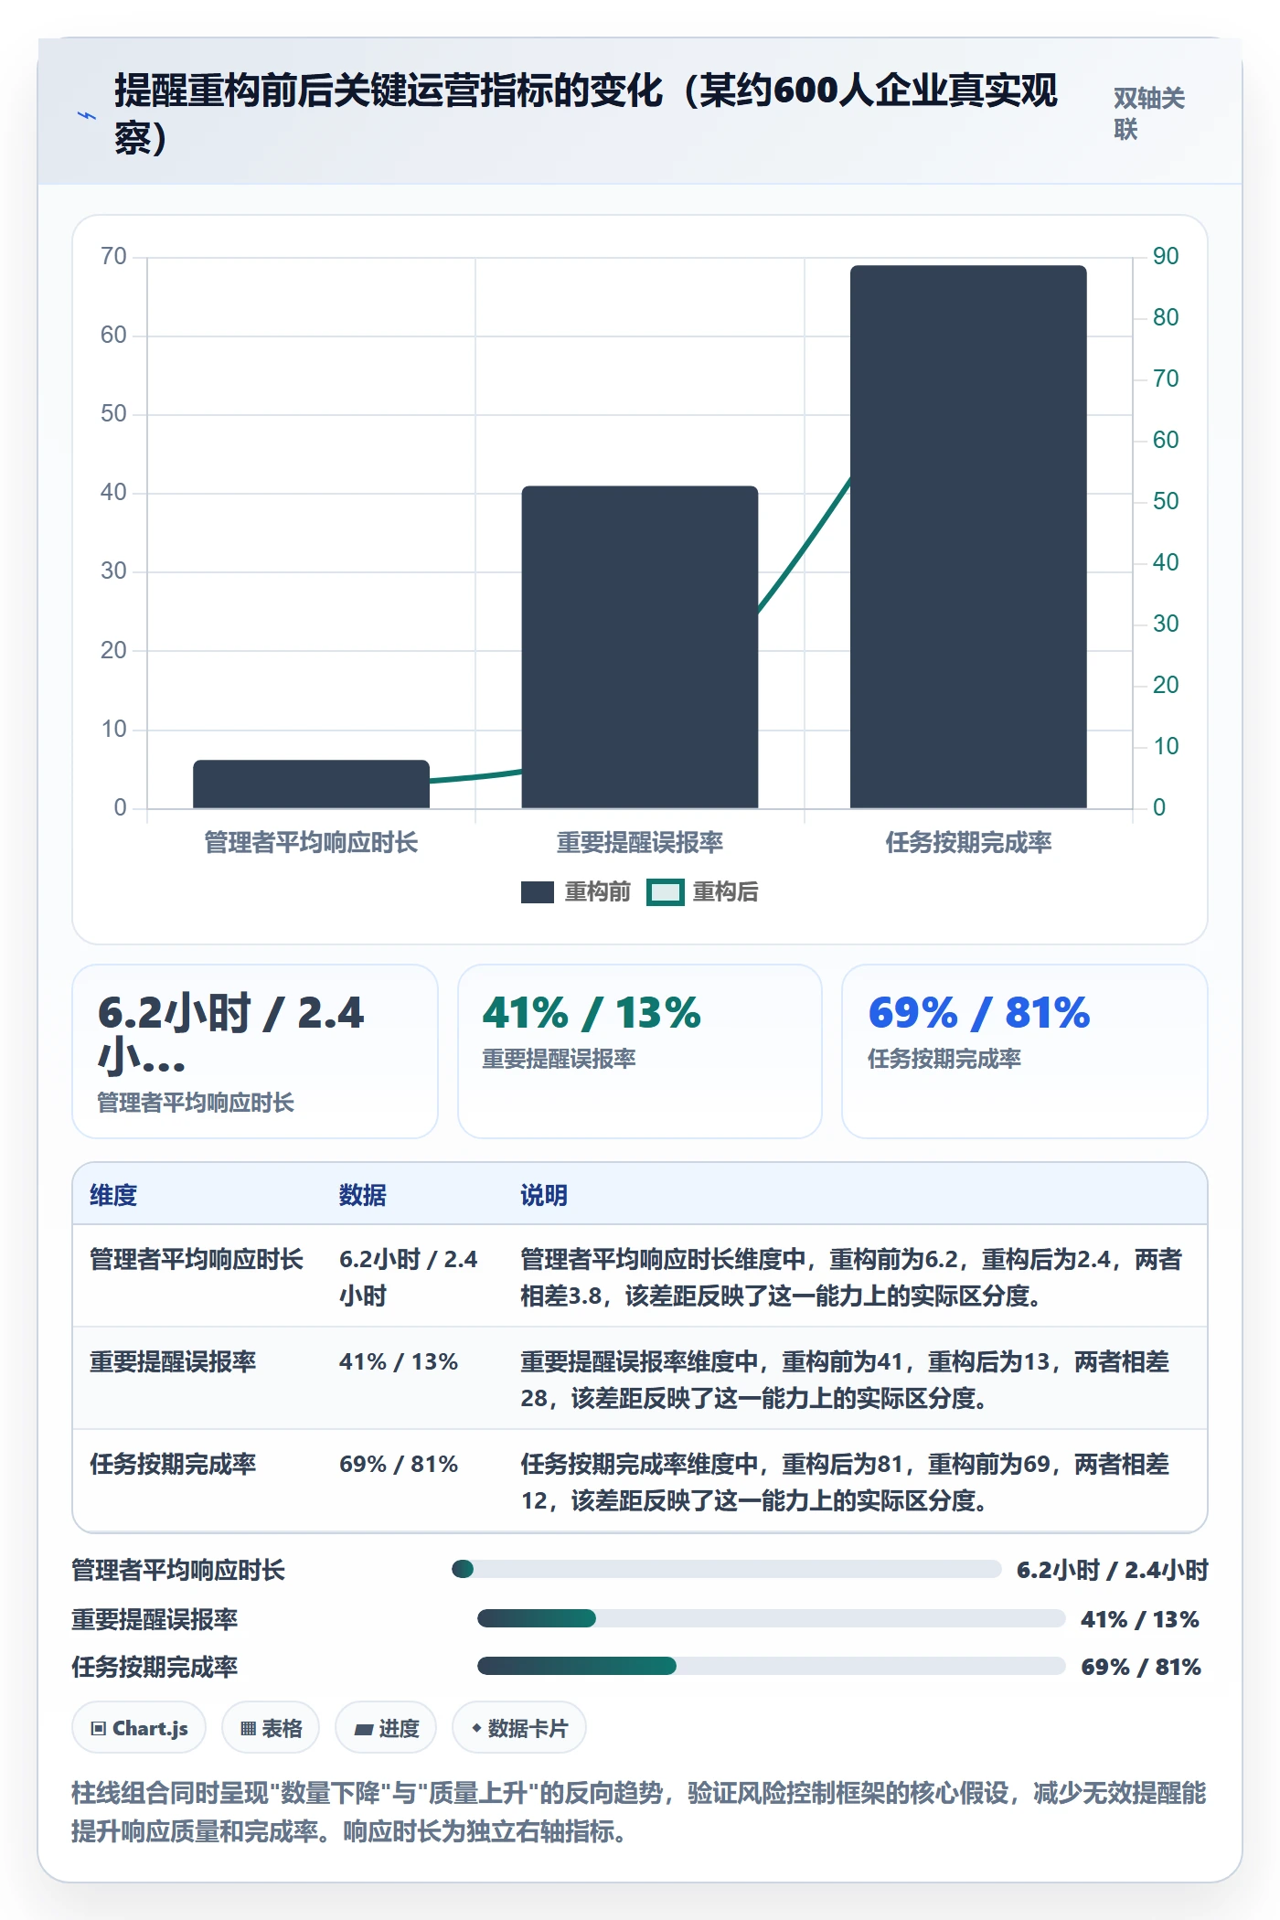Click the chart x-axis label 任务按期完成率
Image resolution: width=1280 pixels, height=1920 pixels.
point(968,843)
